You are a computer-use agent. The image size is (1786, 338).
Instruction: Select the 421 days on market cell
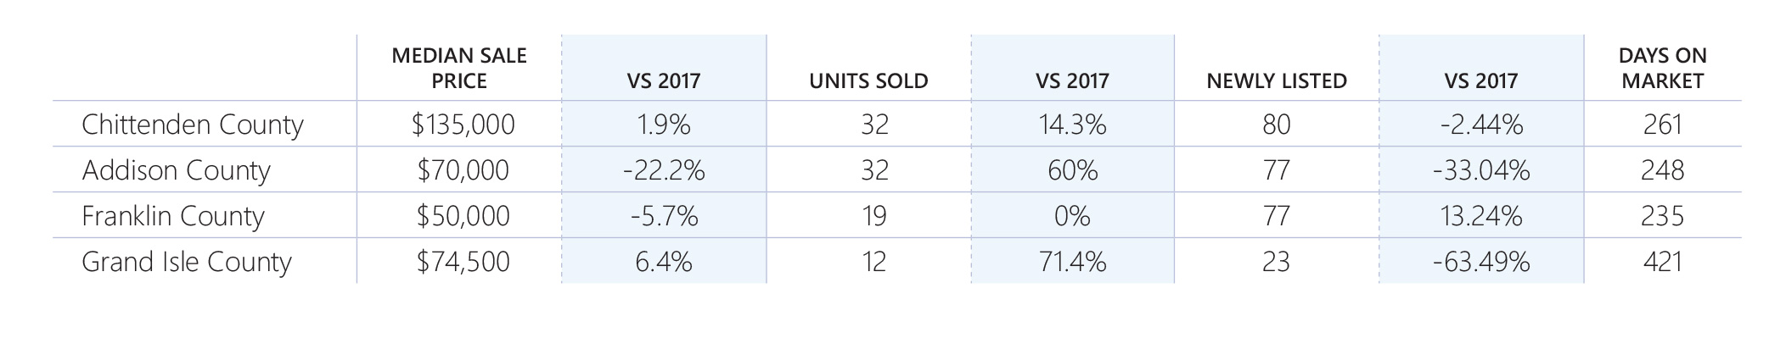pos(1662,263)
